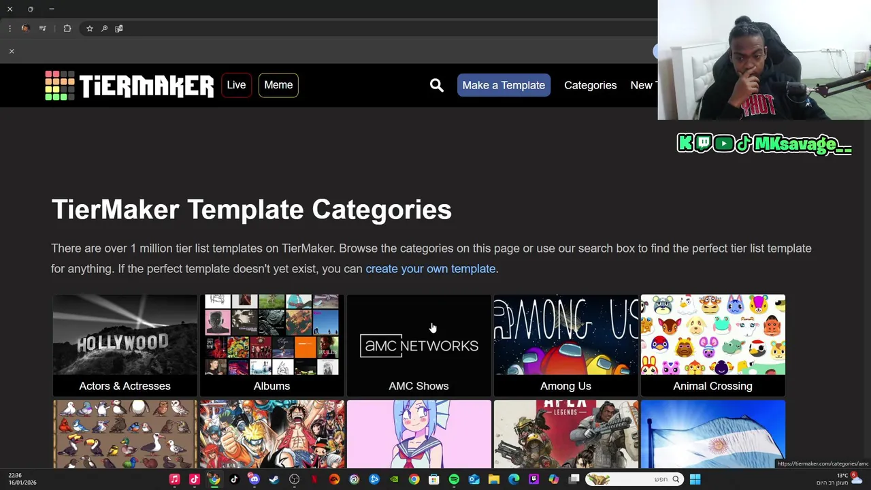871x490 pixels.
Task: Click the Actors & Actresses label text
Action: (x=125, y=386)
